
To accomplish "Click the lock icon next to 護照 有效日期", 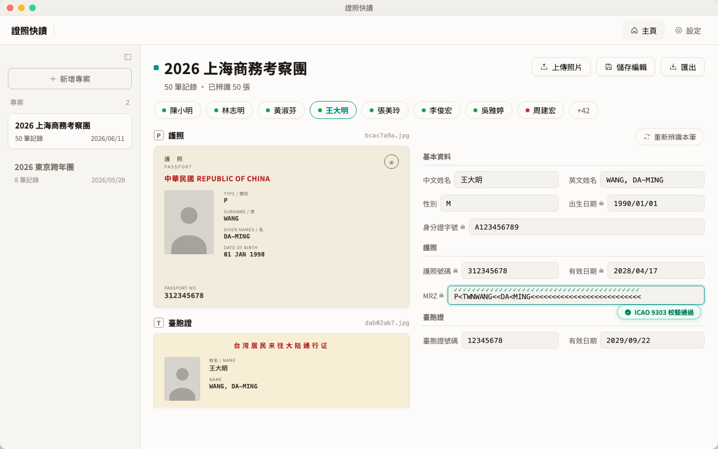I will coord(601,271).
